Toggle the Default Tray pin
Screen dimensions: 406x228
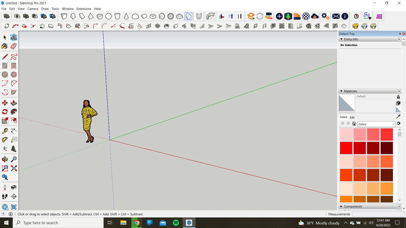(400, 34)
